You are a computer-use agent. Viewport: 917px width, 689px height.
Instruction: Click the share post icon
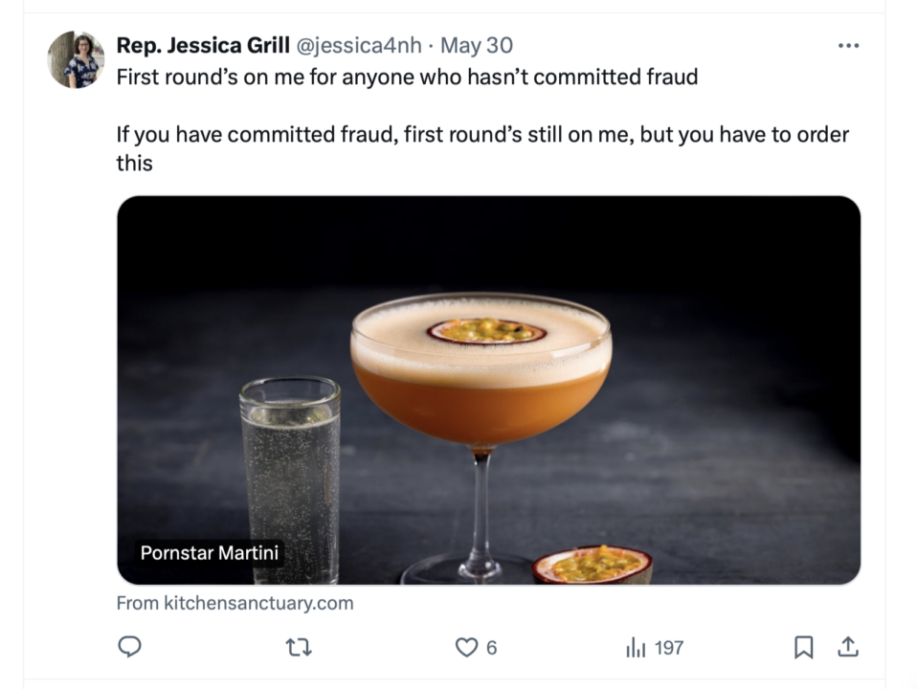847,648
